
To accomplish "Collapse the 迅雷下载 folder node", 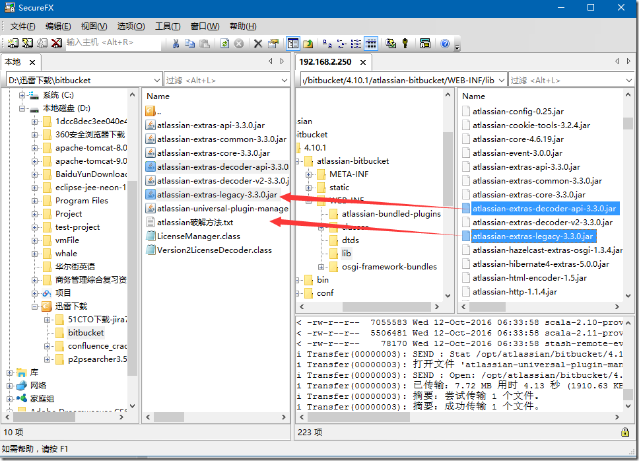I will click(x=34, y=306).
